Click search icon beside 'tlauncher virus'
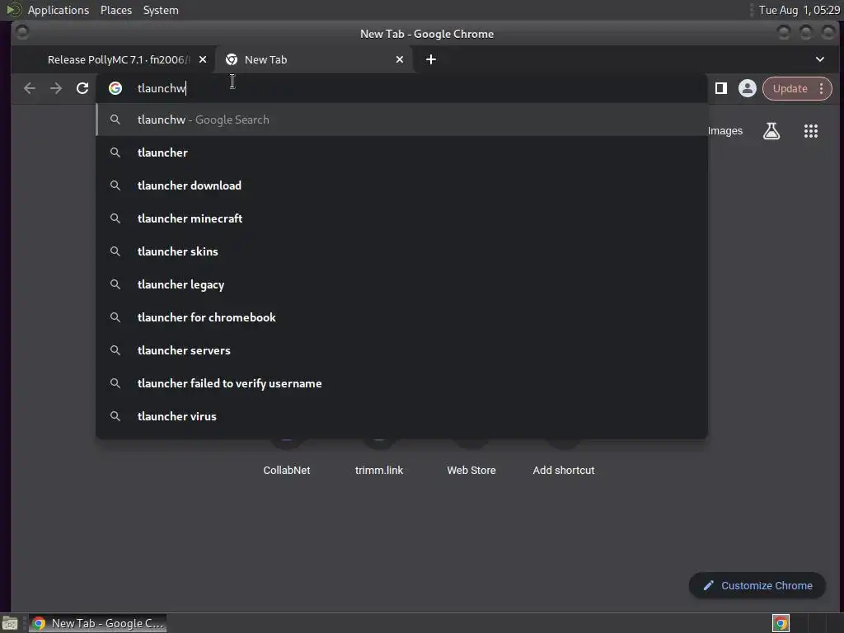Screen dimensions: 844x633 coord(115,416)
